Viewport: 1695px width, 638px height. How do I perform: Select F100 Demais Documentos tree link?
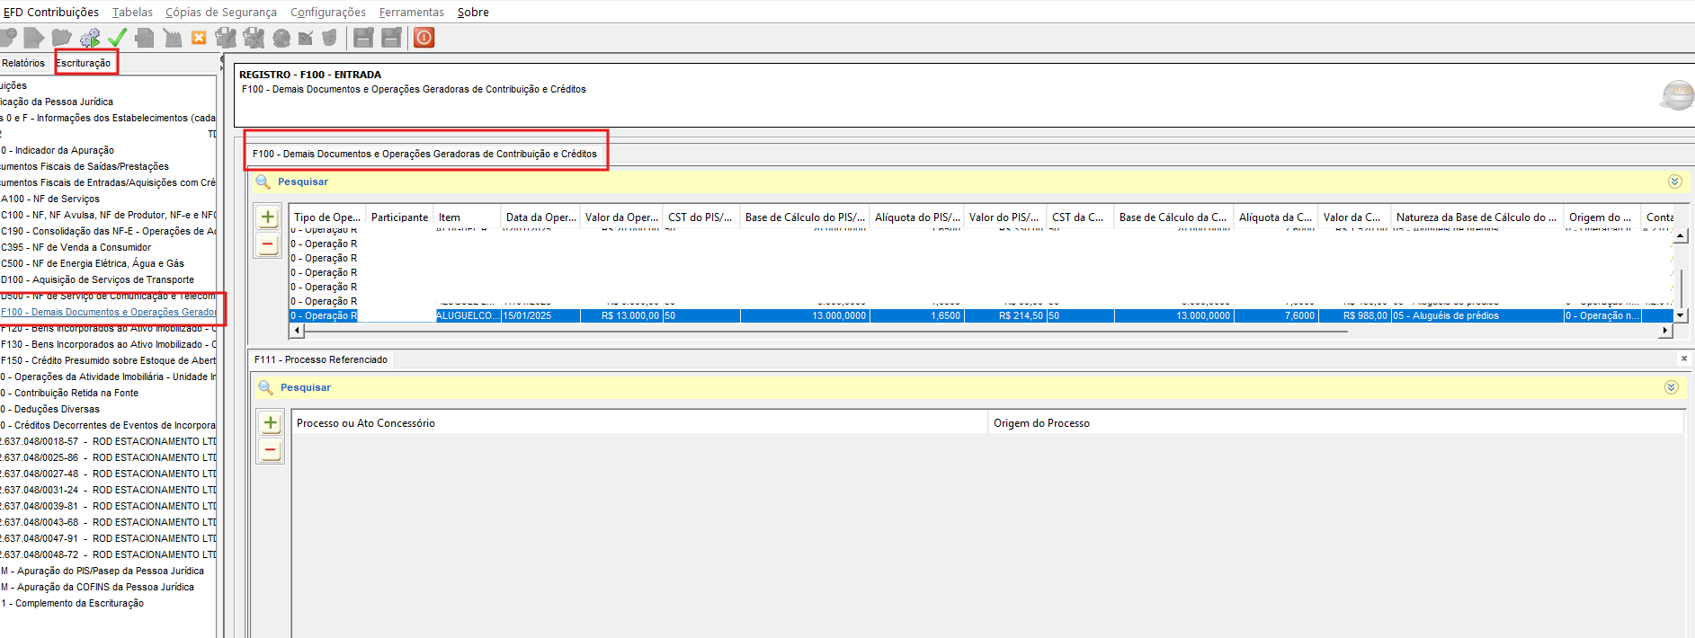[x=109, y=312]
